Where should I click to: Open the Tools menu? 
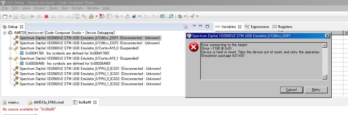[53, 8]
